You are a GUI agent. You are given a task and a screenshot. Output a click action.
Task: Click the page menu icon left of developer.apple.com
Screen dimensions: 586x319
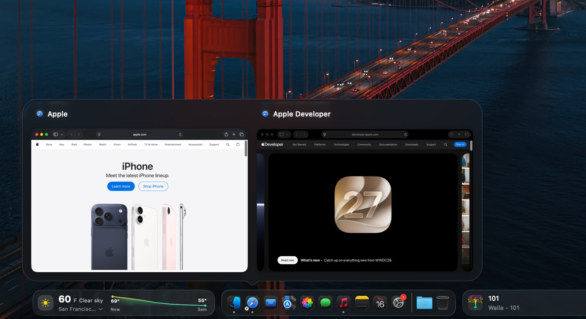pos(324,134)
